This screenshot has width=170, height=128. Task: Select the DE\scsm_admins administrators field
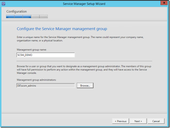(45, 85)
